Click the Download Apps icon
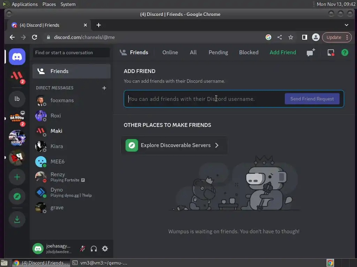The height and width of the screenshot is (267, 357). click(17, 219)
